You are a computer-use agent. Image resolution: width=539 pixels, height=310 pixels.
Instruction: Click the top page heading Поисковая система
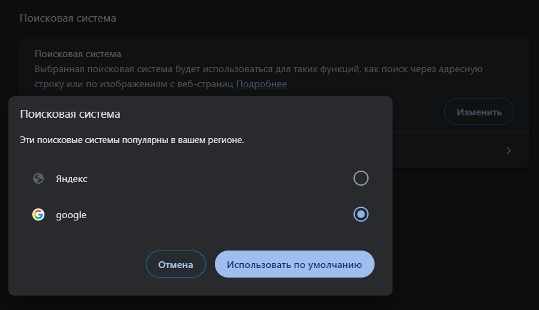click(x=68, y=18)
